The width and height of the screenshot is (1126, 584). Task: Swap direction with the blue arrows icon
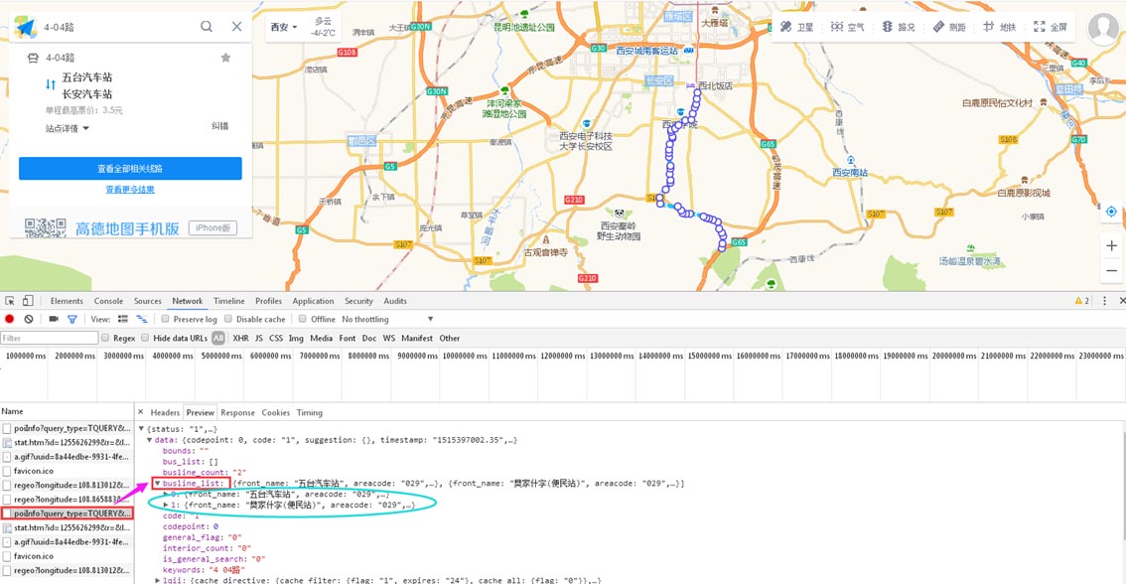[51, 84]
